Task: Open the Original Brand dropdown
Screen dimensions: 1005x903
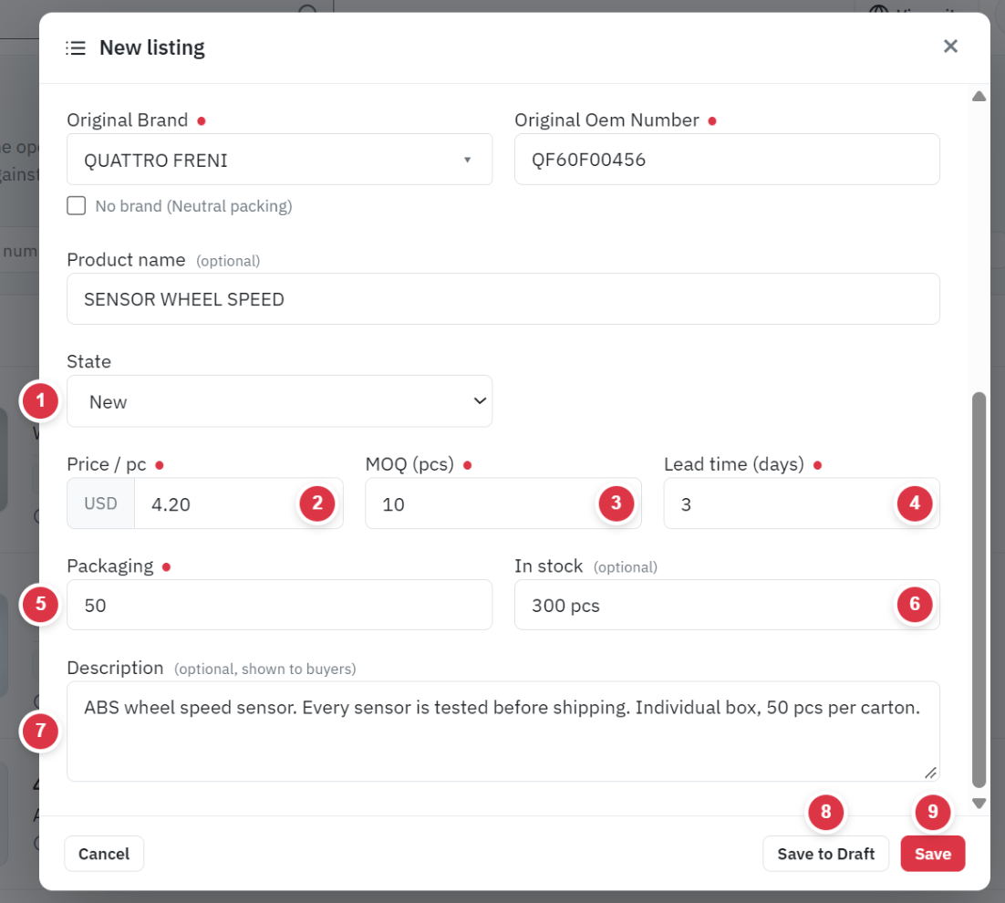Action: tap(279, 160)
